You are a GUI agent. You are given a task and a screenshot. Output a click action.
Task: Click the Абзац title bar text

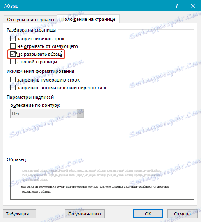point(11,6)
